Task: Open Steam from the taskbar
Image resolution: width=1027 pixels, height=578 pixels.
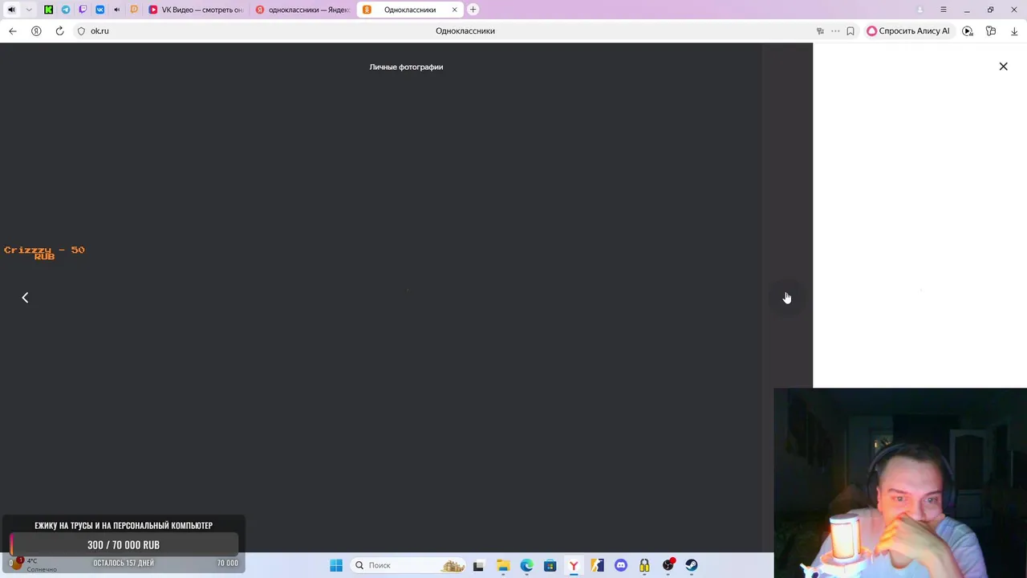Action: point(692,565)
